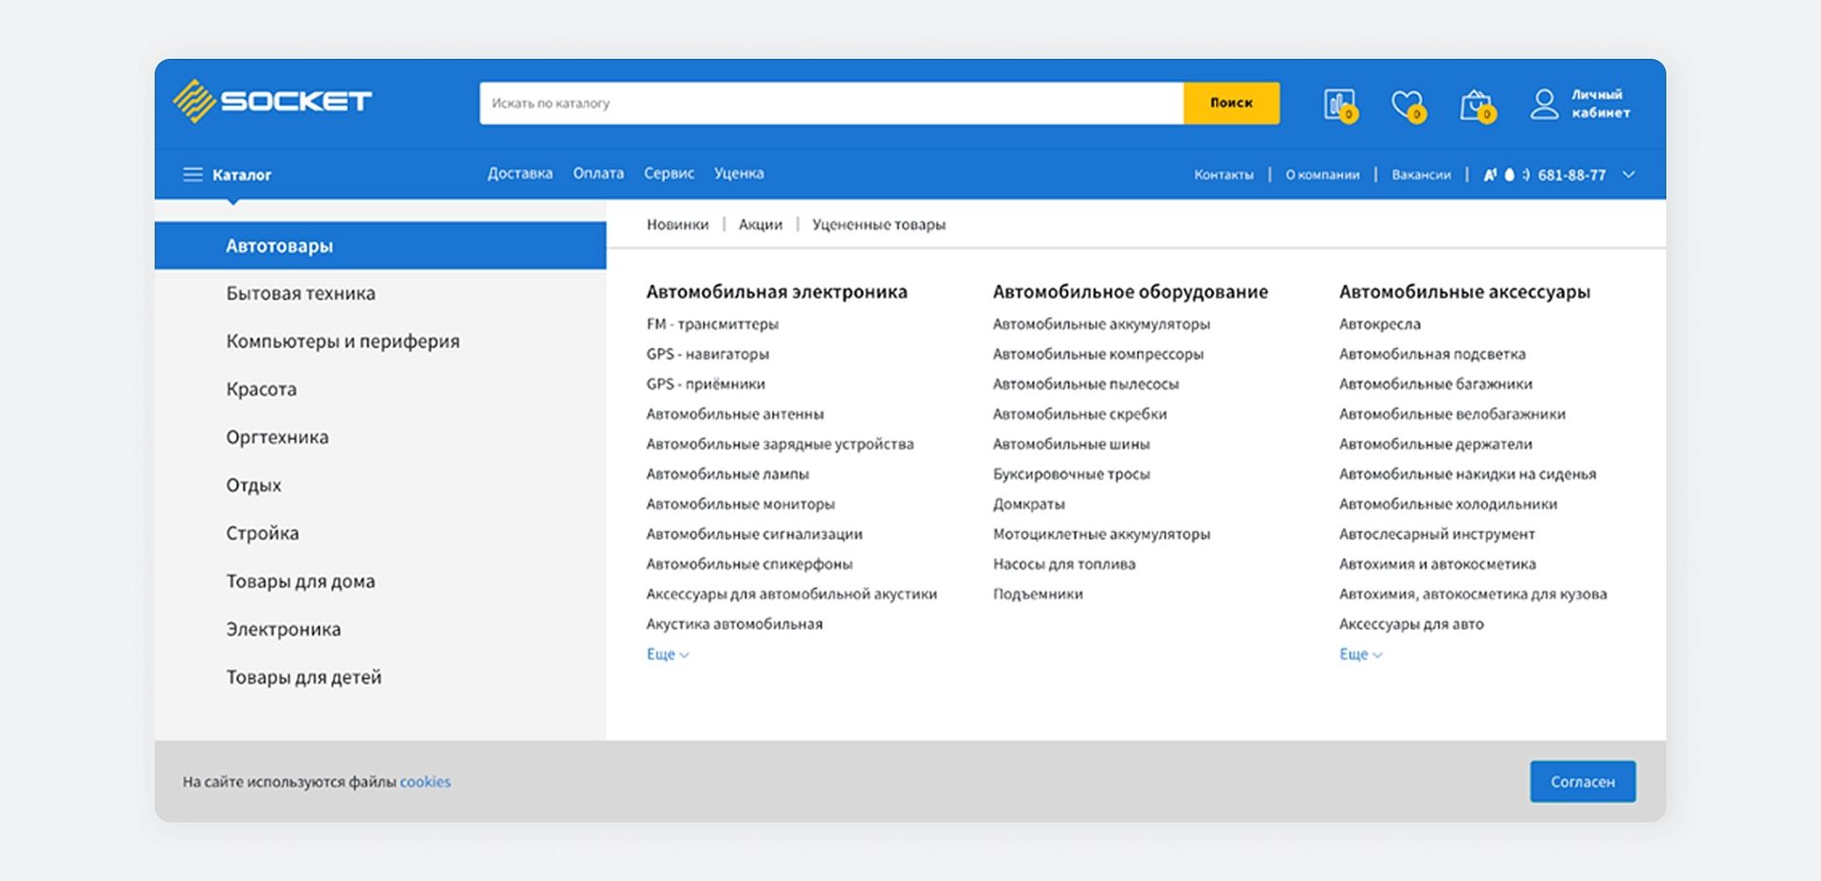Open the favorites heart icon
Viewport: 1821px width, 881px height.
1407,104
